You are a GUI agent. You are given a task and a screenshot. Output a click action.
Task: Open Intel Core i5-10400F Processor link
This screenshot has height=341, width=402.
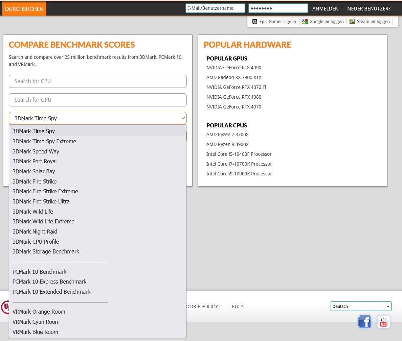pyautogui.click(x=239, y=154)
